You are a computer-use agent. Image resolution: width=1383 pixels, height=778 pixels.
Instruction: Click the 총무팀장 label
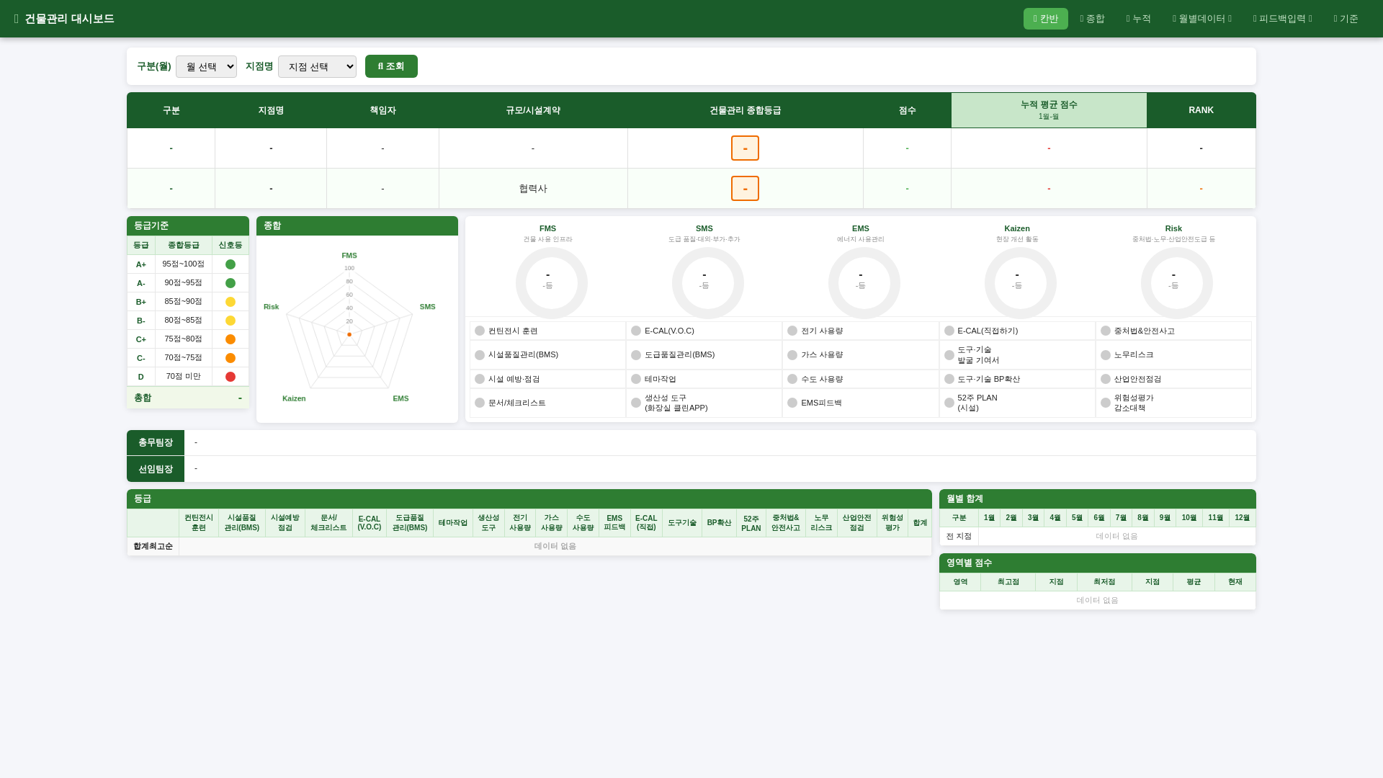(156, 442)
